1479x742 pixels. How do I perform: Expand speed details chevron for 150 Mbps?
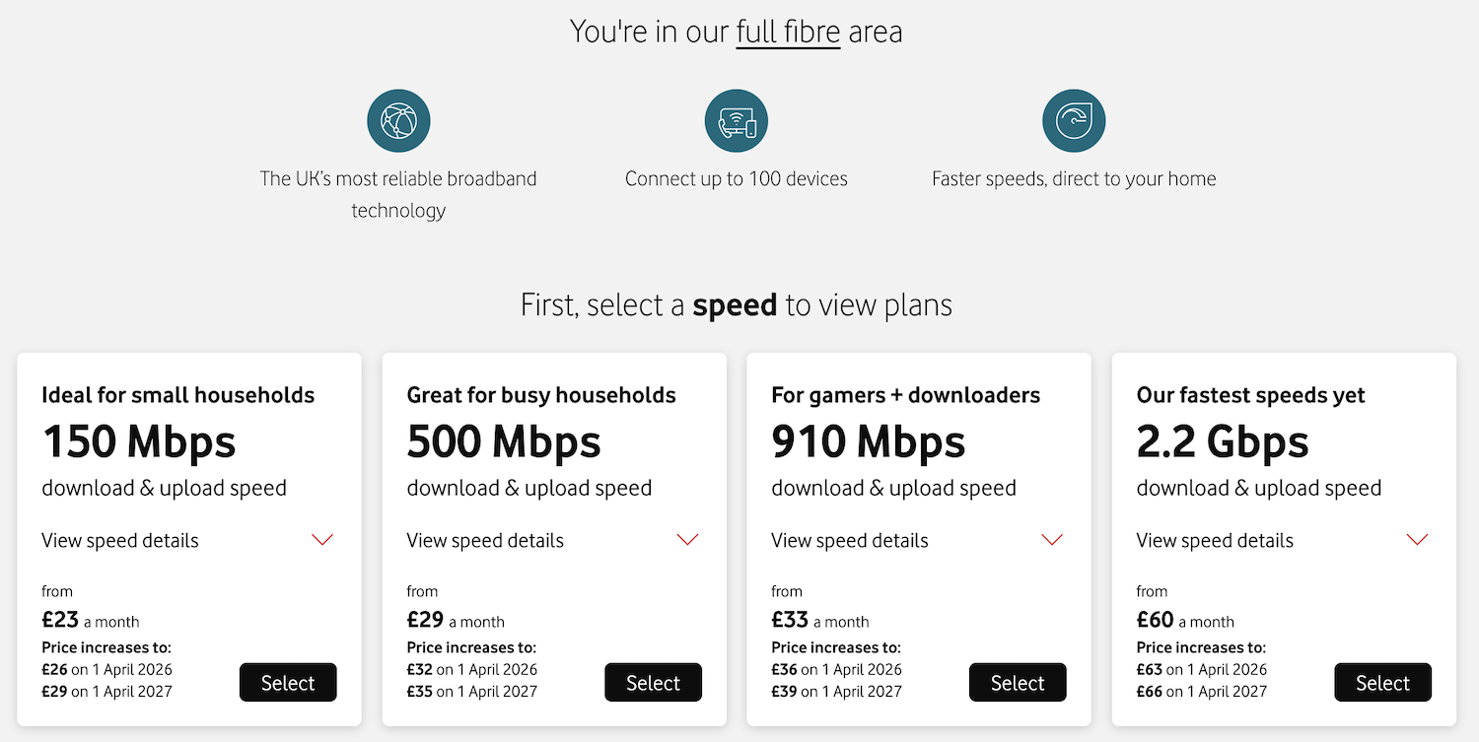[322, 540]
